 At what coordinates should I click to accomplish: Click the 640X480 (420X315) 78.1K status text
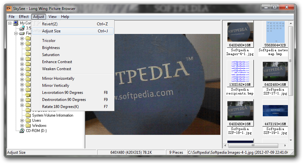[x=131, y=152]
